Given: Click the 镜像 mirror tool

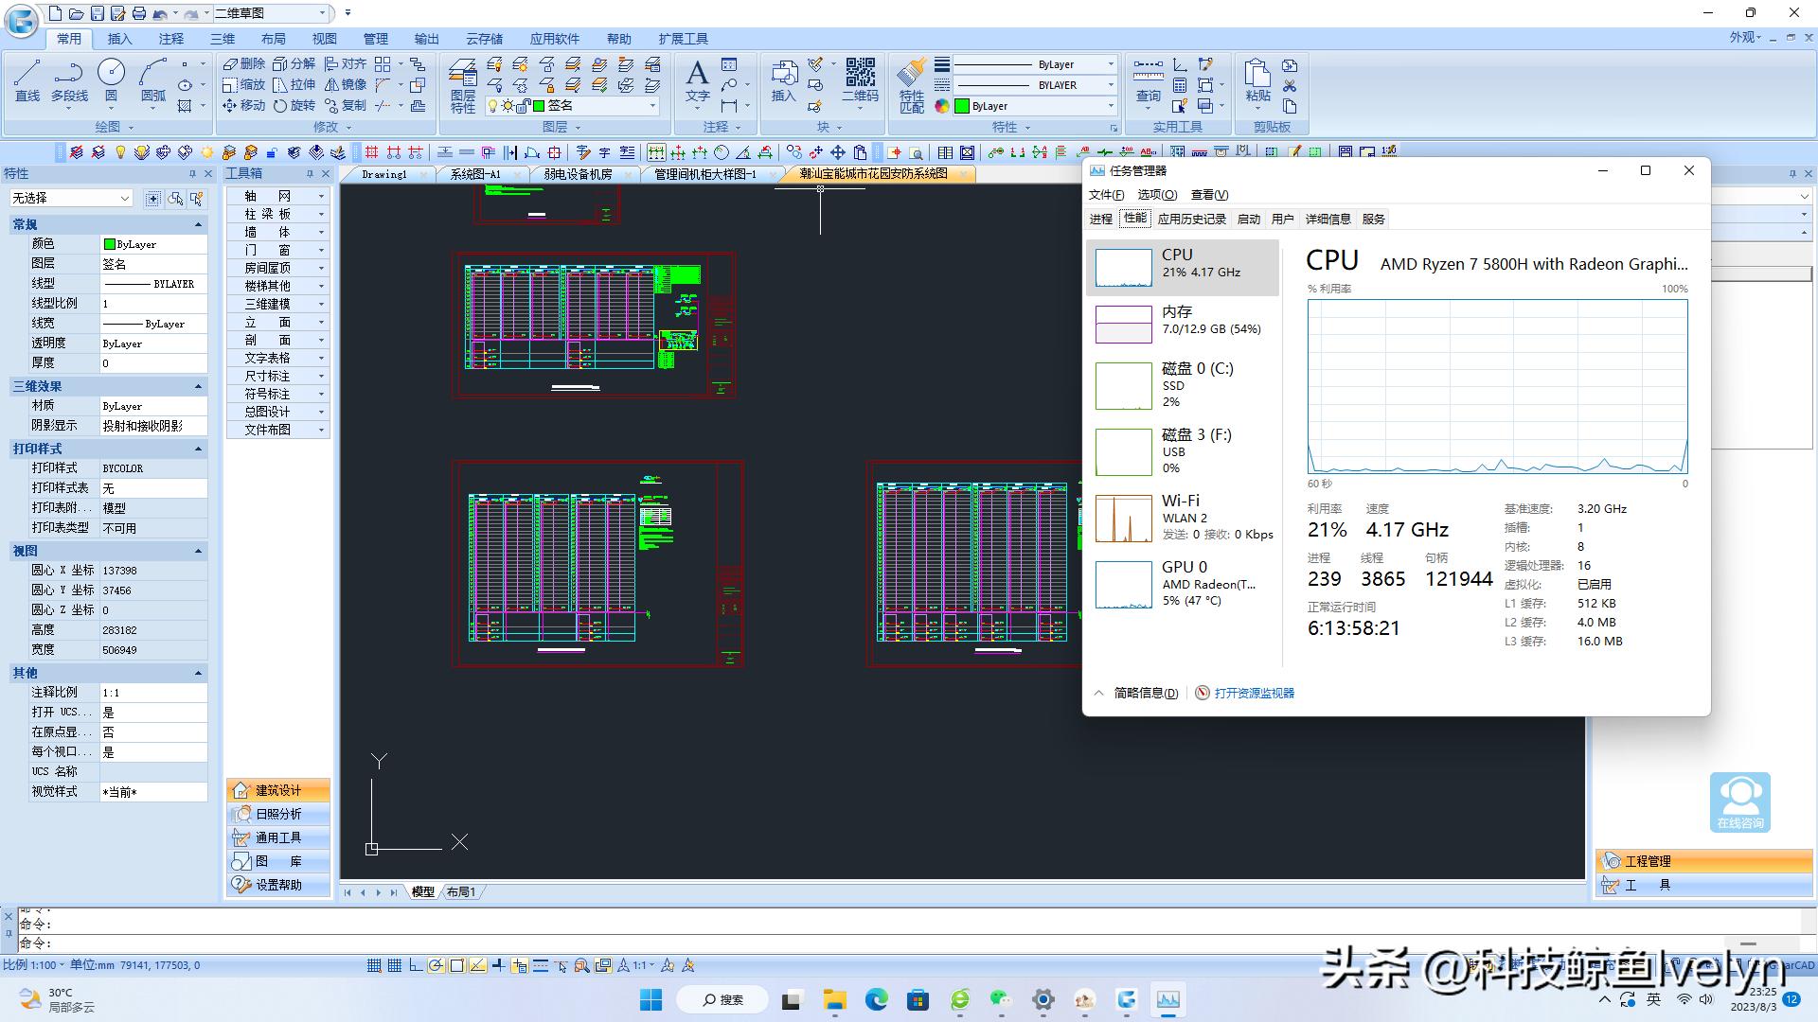Looking at the screenshot, I should click(345, 84).
